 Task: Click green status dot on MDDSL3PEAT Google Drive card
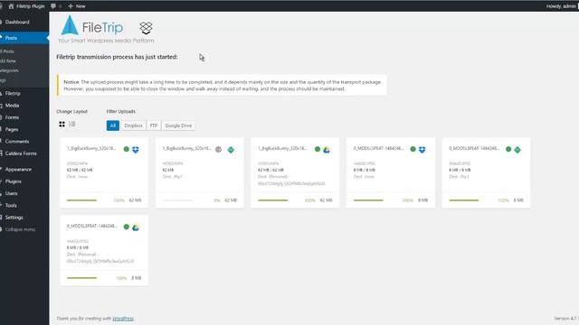click(x=127, y=227)
